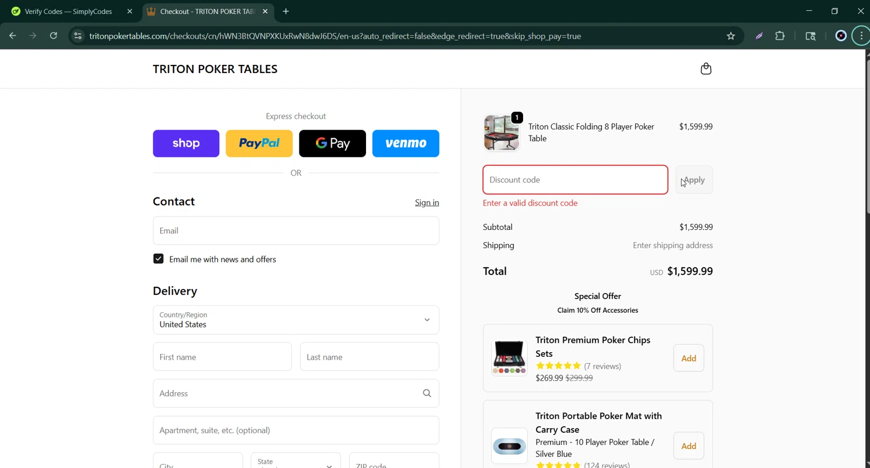Click the purple feather extension icon

pos(759,36)
